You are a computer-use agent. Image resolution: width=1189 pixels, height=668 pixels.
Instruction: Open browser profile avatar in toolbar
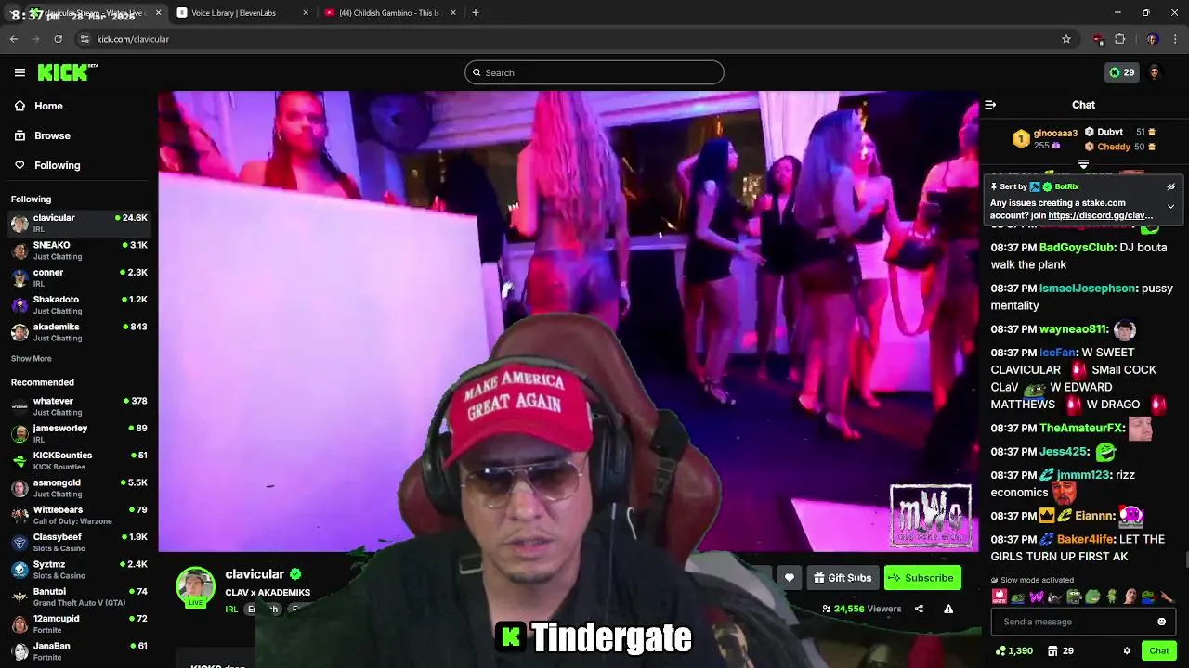coord(1152,39)
